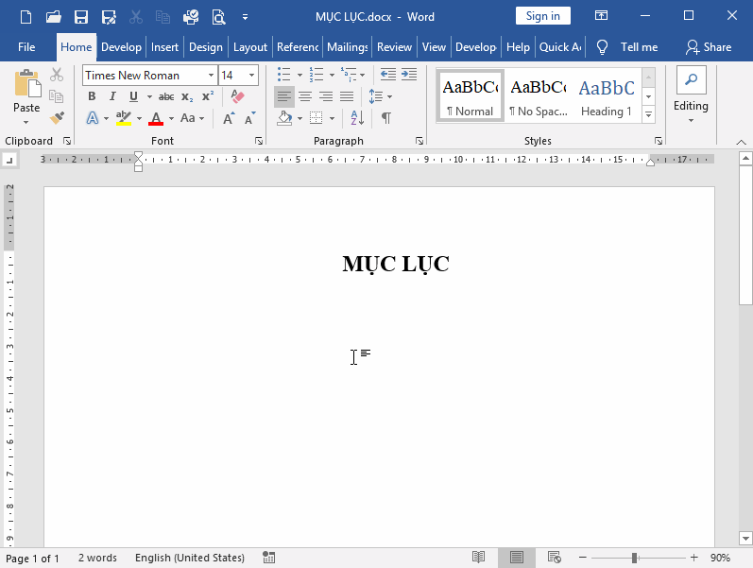753x568 pixels.
Task: Open the Times New Roman font dropdown
Action: point(211,76)
